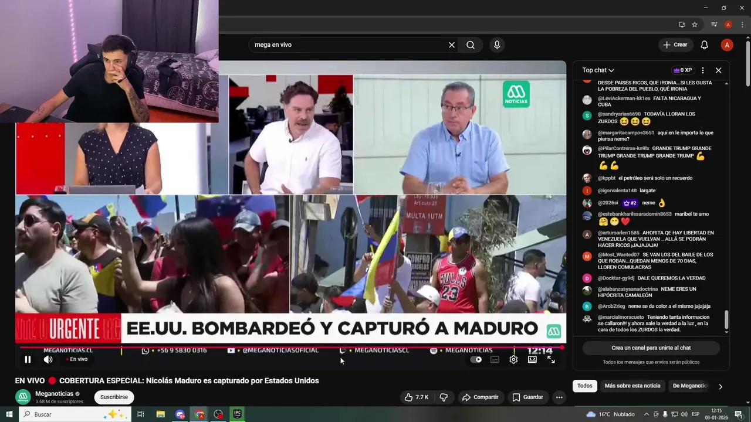The height and width of the screenshot is (422, 751).
Task: Click the taskbar Buscar search box
Action: pyautogui.click(x=75, y=414)
